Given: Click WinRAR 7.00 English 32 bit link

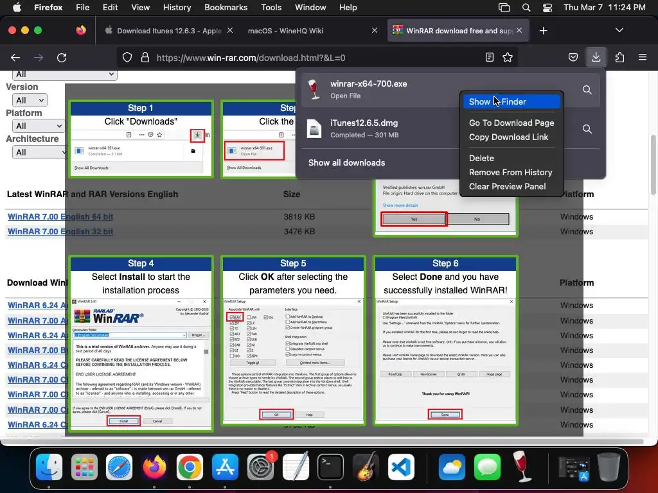Looking at the screenshot, I should click(60, 231).
